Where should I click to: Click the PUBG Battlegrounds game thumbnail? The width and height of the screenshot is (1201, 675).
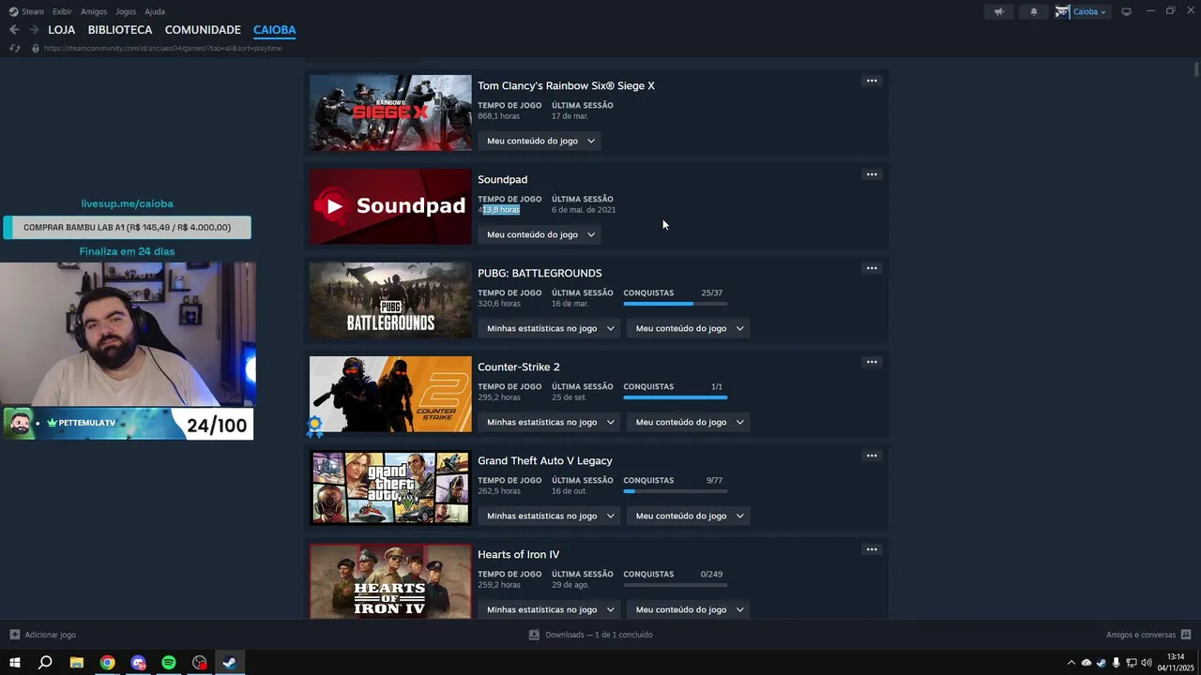click(x=390, y=300)
